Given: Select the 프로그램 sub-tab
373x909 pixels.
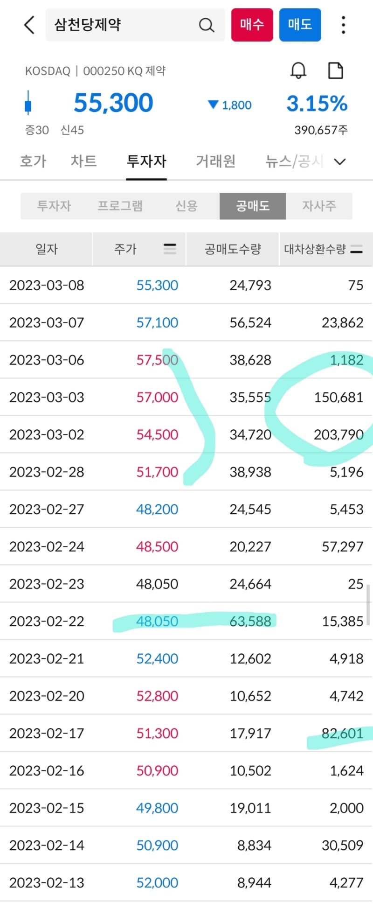Looking at the screenshot, I should click(x=120, y=206).
